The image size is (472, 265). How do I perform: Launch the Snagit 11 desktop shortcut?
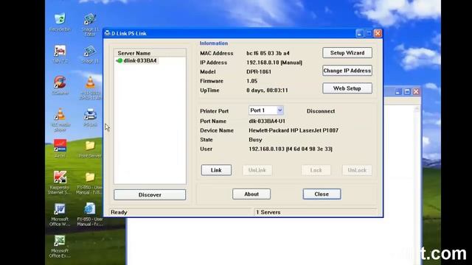(x=90, y=54)
